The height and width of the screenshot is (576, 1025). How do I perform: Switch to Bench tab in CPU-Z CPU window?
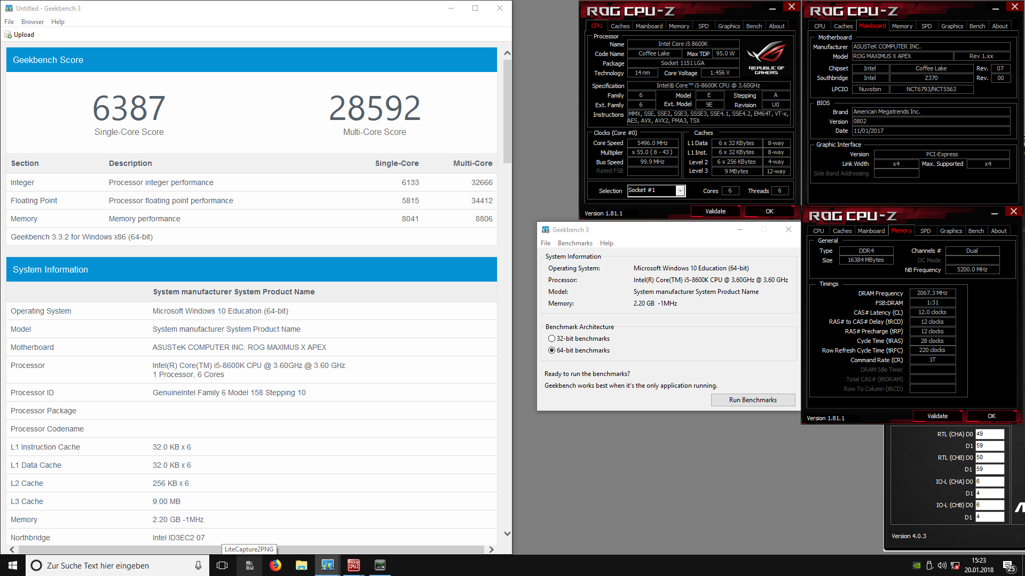[x=754, y=26]
